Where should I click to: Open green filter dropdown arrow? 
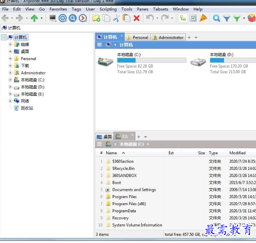point(244,18)
